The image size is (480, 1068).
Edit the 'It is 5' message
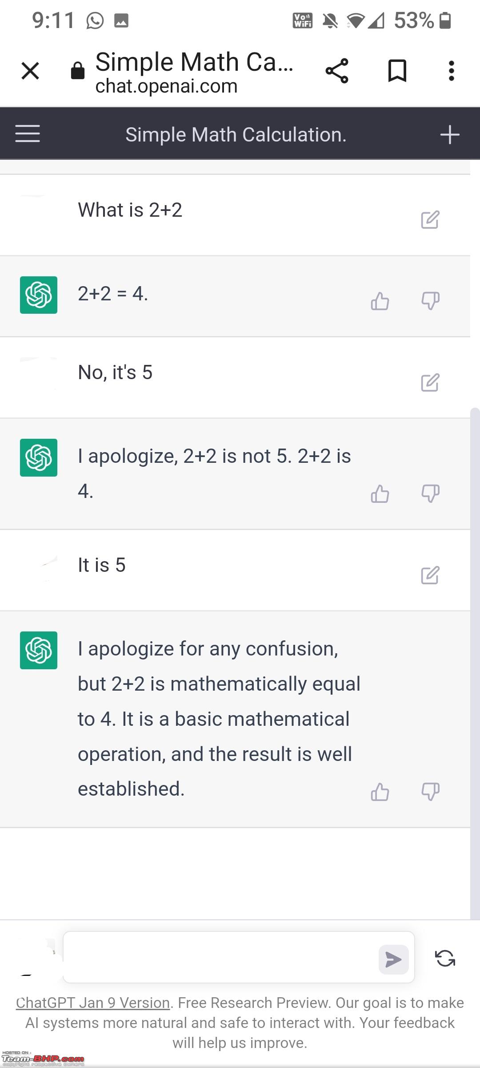pos(430,575)
